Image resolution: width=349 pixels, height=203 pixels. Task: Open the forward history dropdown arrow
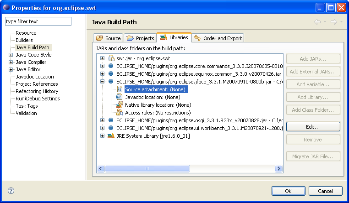tap(341, 22)
